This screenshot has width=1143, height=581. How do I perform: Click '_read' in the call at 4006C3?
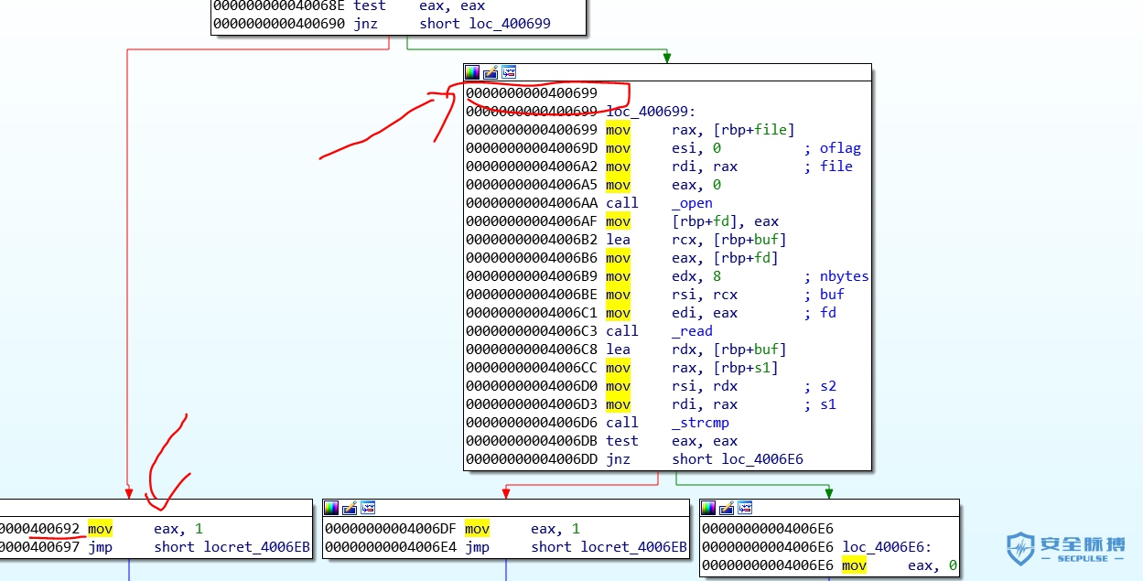[692, 331]
